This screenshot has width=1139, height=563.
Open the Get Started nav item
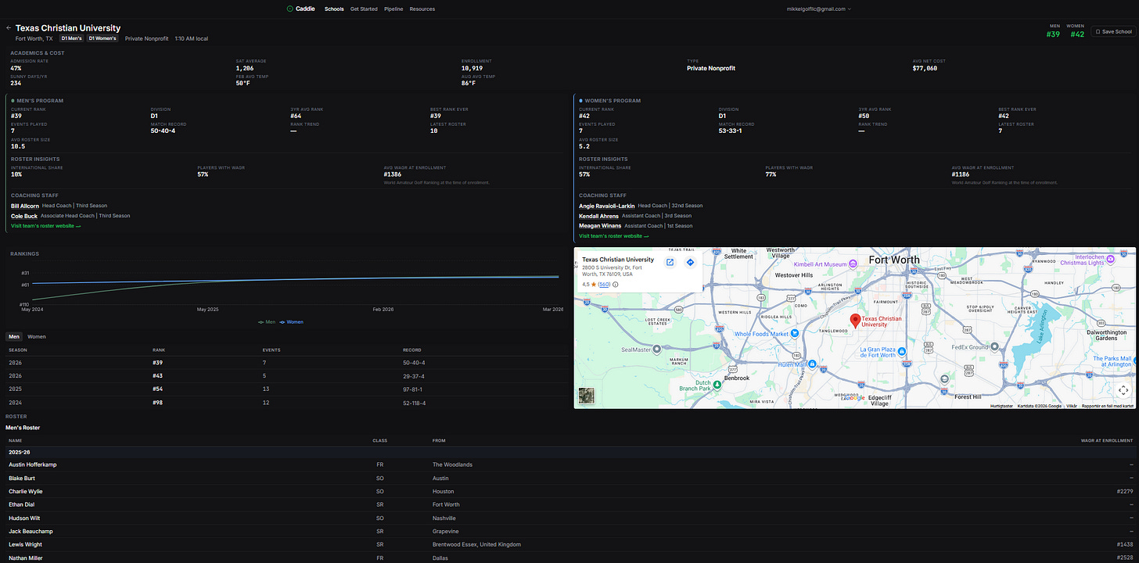pos(364,9)
